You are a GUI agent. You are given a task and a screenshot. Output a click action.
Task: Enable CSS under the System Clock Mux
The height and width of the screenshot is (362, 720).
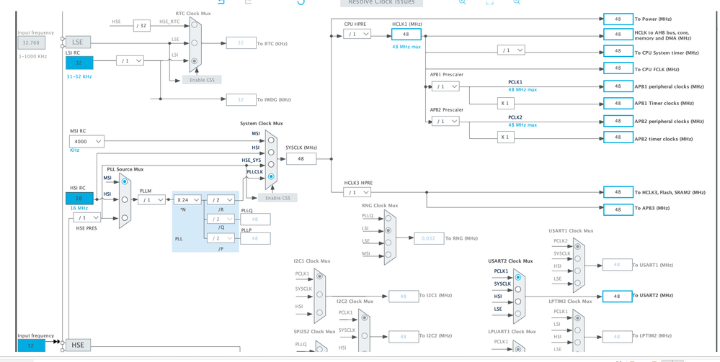tap(277, 198)
